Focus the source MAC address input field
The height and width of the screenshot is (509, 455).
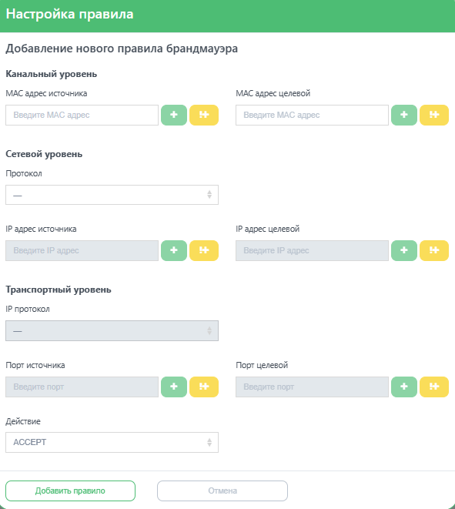[82, 115]
